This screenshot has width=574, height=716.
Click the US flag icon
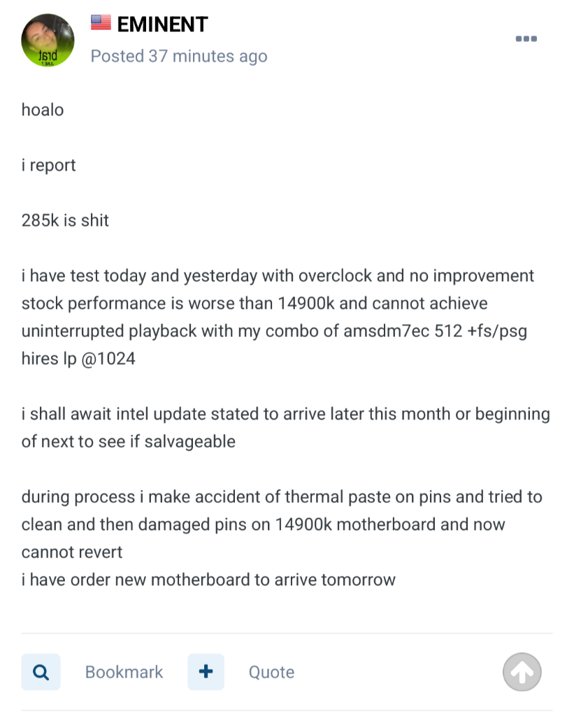coord(101,22)
